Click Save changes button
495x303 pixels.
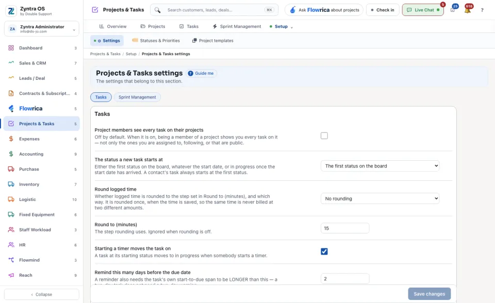coord(430,294)
